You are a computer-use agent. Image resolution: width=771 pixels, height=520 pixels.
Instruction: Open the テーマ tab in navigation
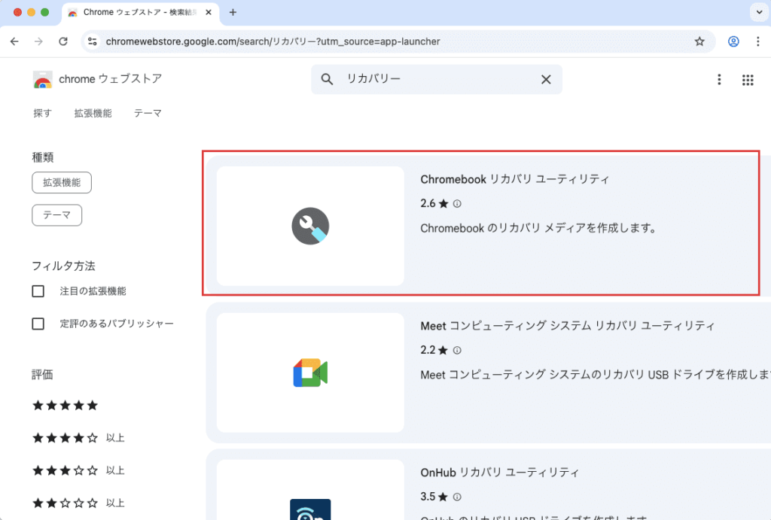pyautogui.click(x=148, y=113)
